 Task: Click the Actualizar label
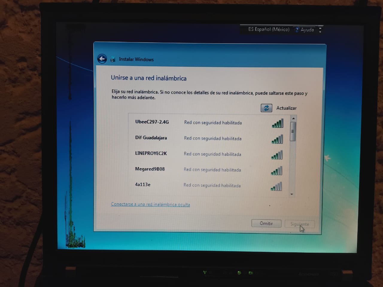click(286, 108)
